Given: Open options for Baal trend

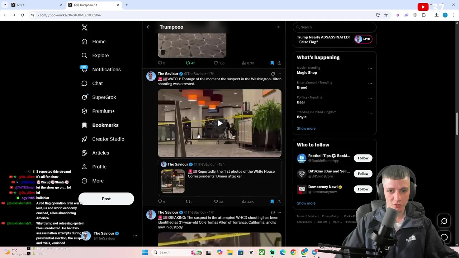Looking at the screenshot, I should tap(370, 98).
